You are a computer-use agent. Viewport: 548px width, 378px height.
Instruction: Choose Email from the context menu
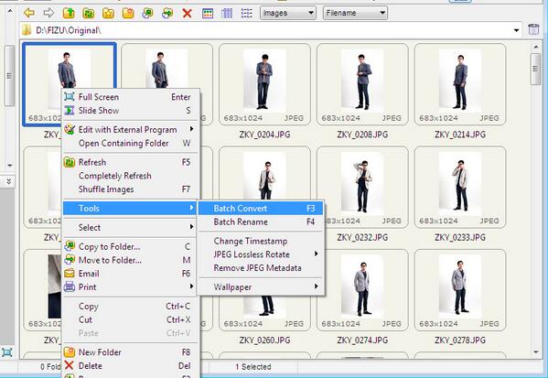pyautogui.click(x=131, y=274)
